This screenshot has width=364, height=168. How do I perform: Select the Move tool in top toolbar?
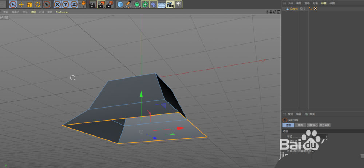(21, 4)
